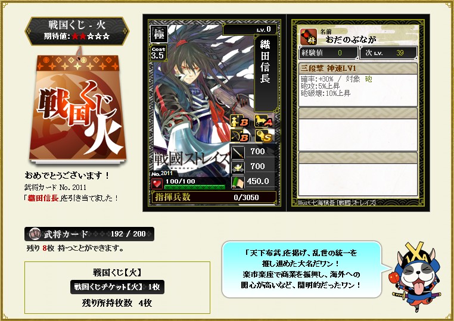Click the green brush intelligence stat icon

(x=238, y=182)
